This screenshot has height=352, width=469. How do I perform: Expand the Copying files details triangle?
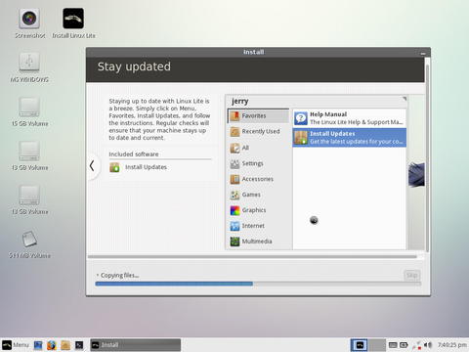97,275
